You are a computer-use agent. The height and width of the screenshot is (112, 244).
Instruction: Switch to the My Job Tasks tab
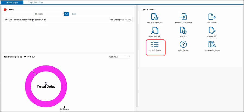36,3
